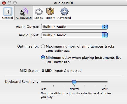Set keyboard sensitivity to the Less end
This screenshot has width=127, height=104.
(x=43, y=82)
